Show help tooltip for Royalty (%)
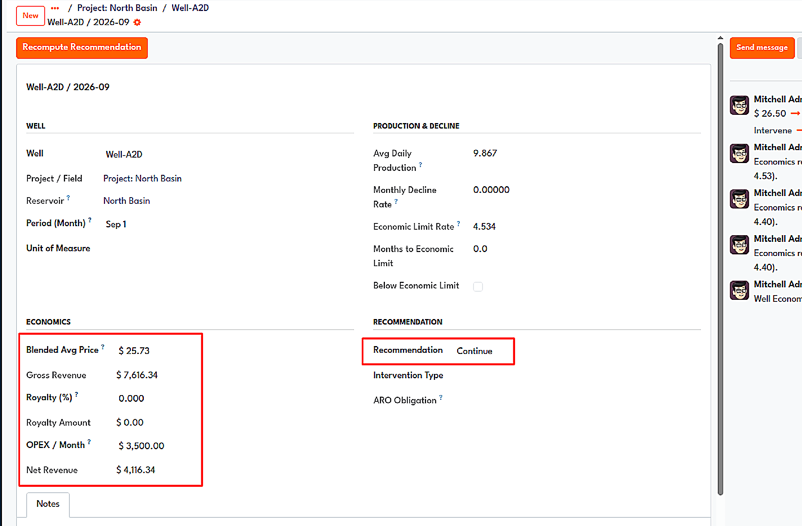Image resolution: width=802 pixels, height=526 pixels. [76, 394]
